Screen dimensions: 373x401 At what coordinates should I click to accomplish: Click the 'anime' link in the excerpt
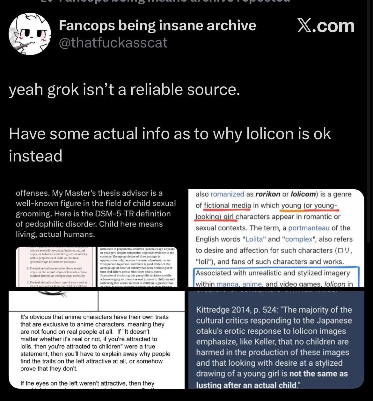(x=252, y=284)
